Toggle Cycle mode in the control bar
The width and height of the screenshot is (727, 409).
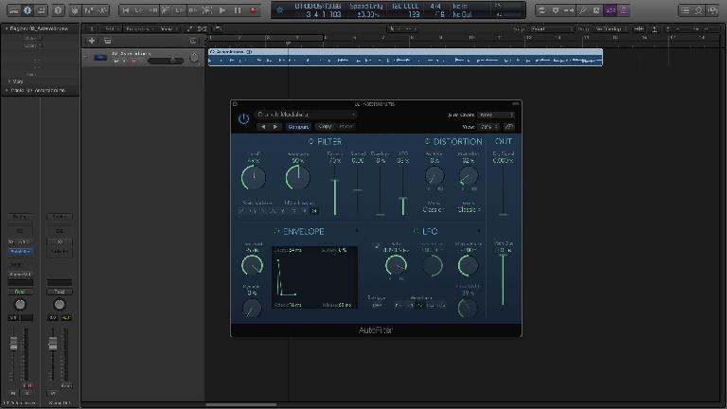[x=541, y=9]
